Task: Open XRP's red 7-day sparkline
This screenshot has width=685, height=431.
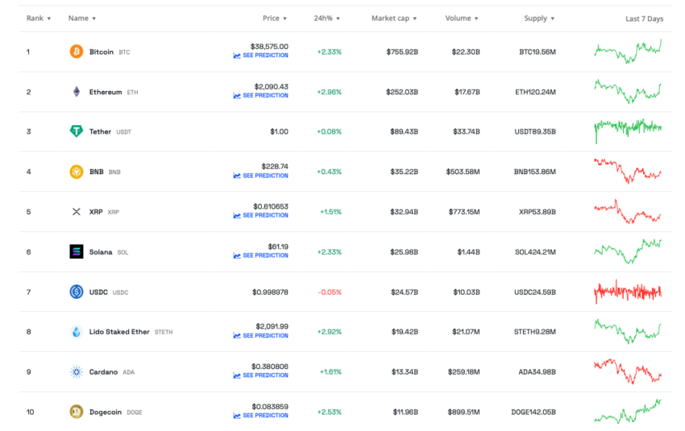Action: point(628,211)
